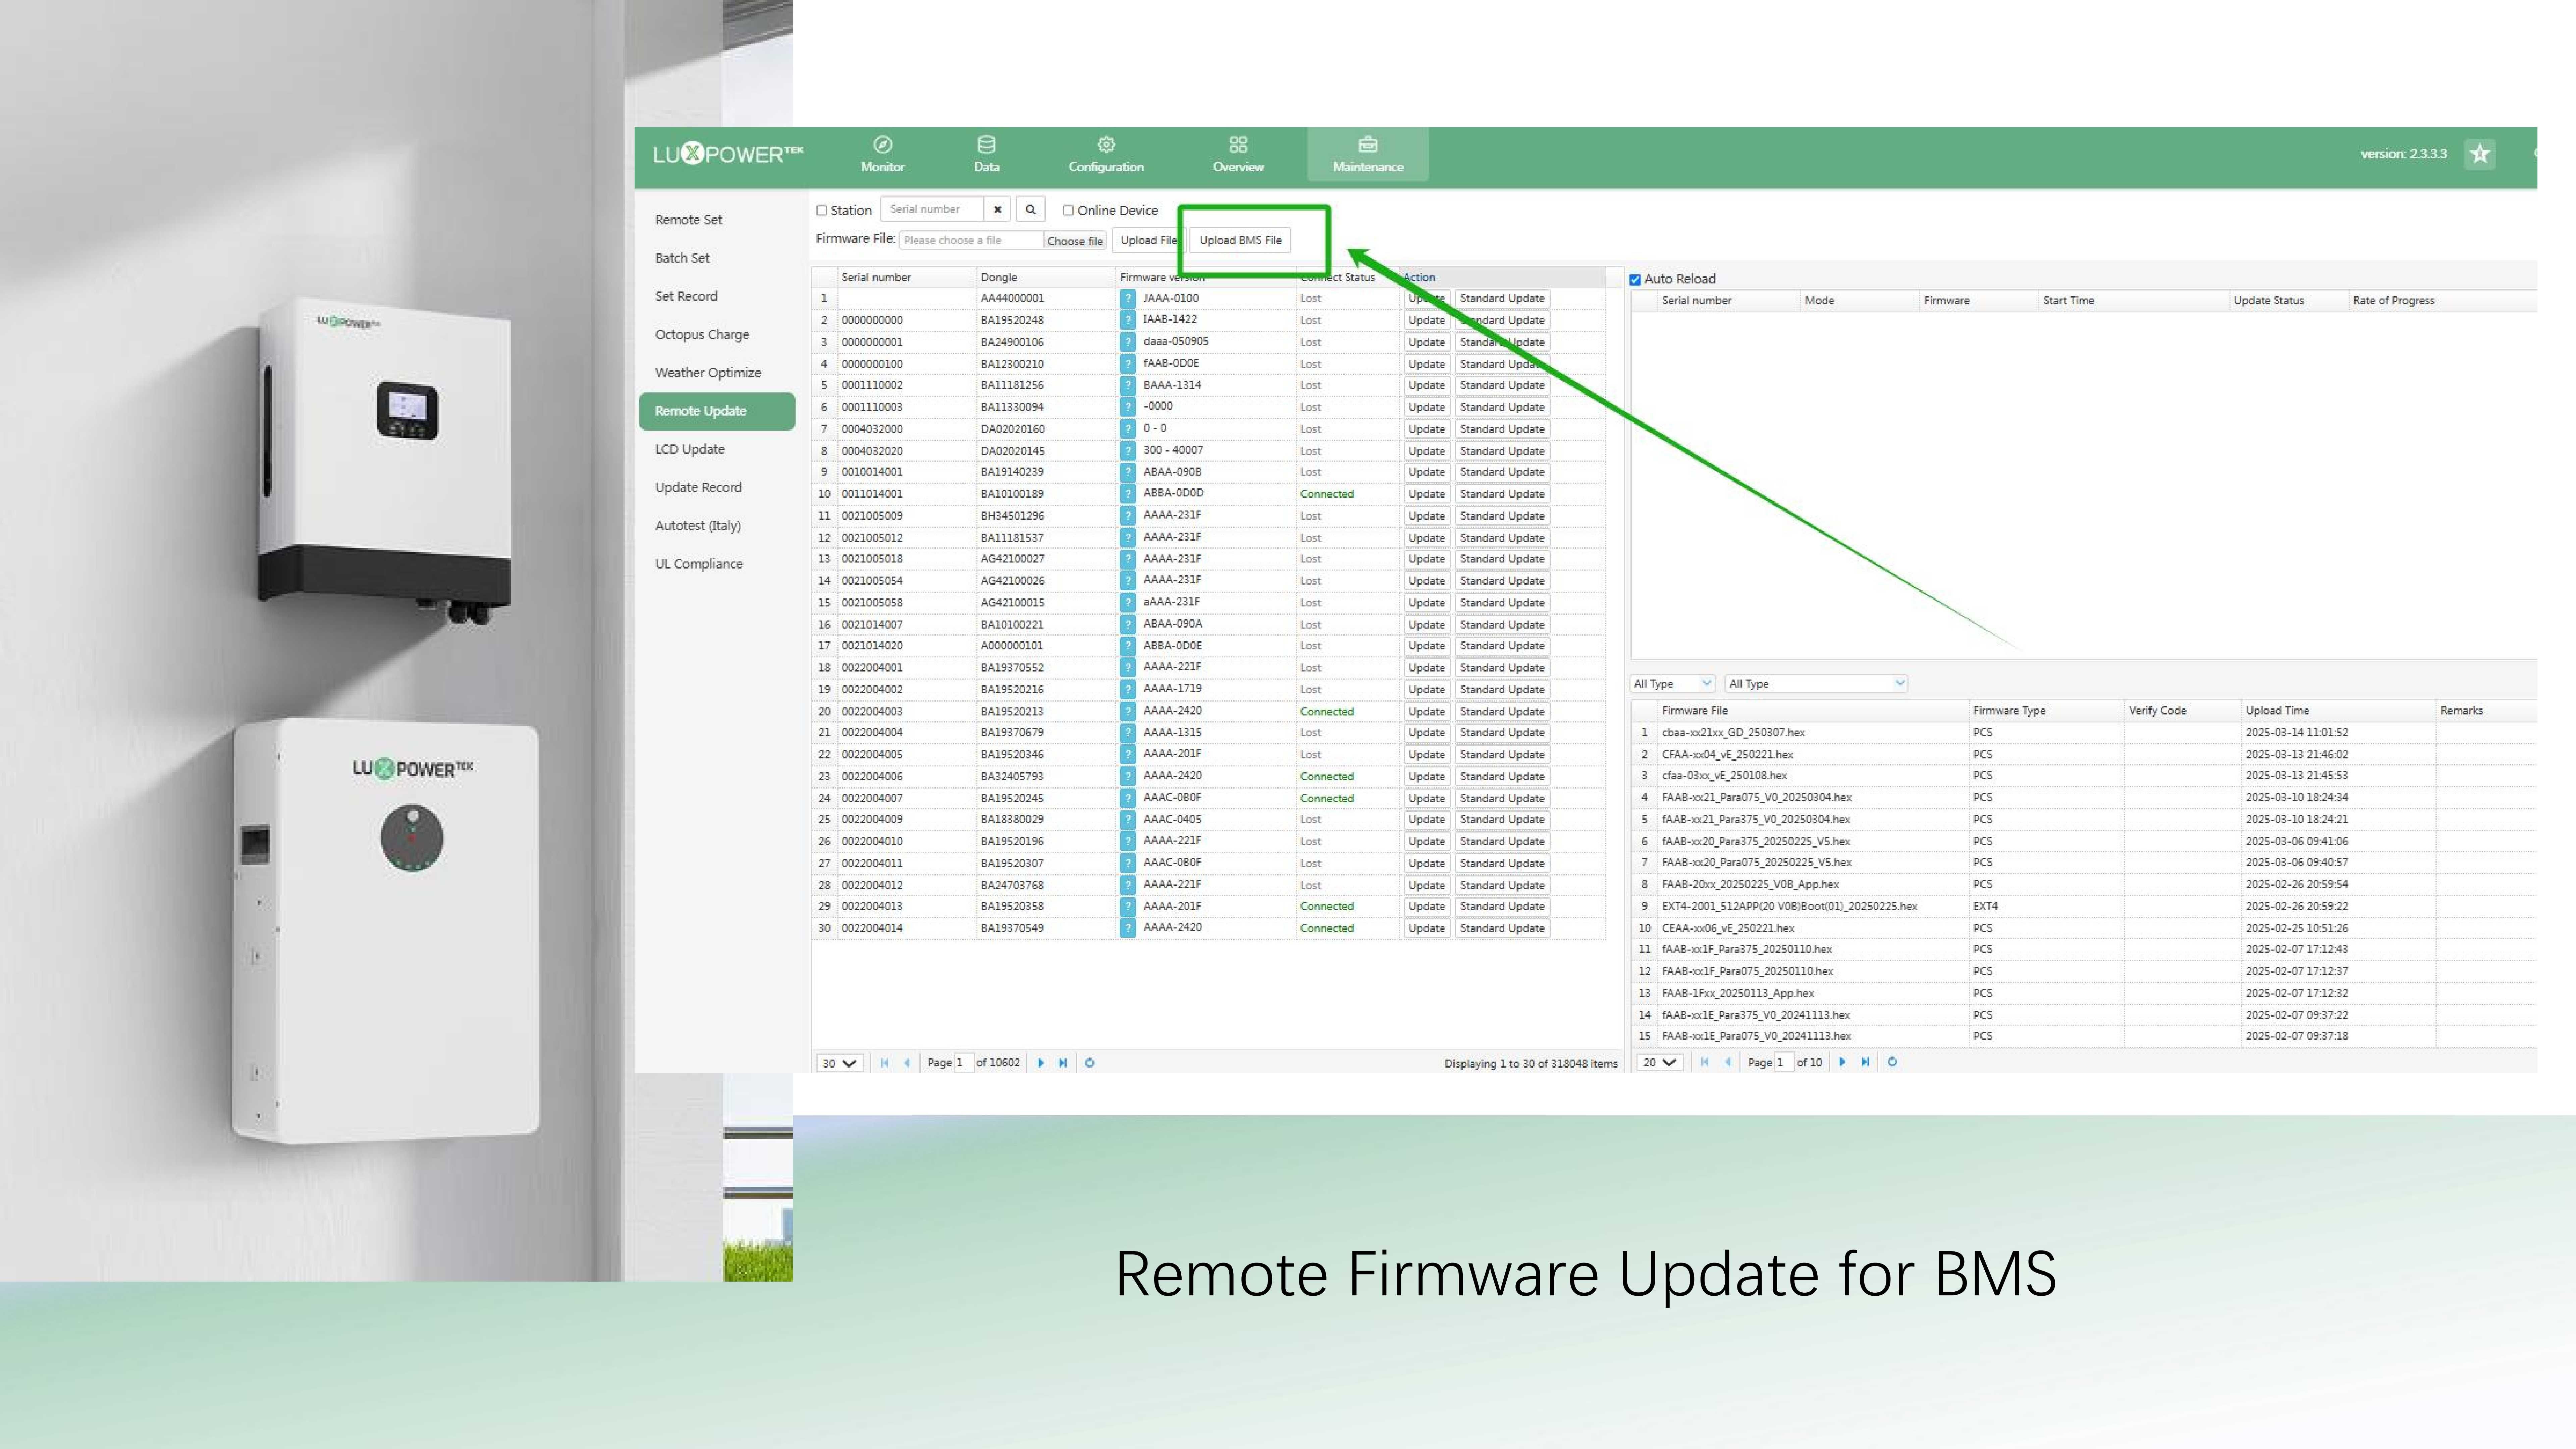
Task: Open Set Record in sidebar
Action: (686, 296)
